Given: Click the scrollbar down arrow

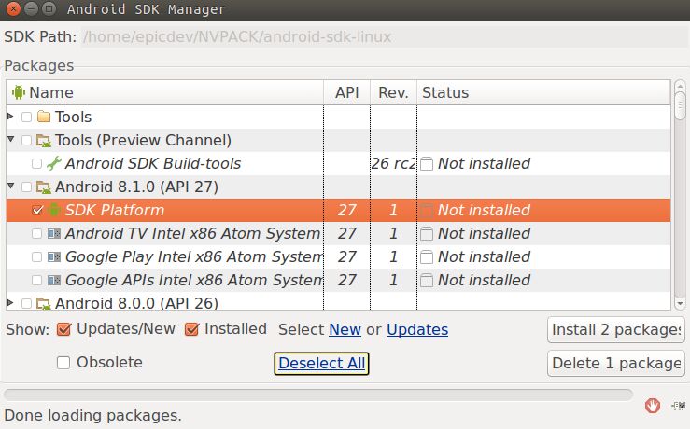Looking at the screenshot, I should pos(680,303).
